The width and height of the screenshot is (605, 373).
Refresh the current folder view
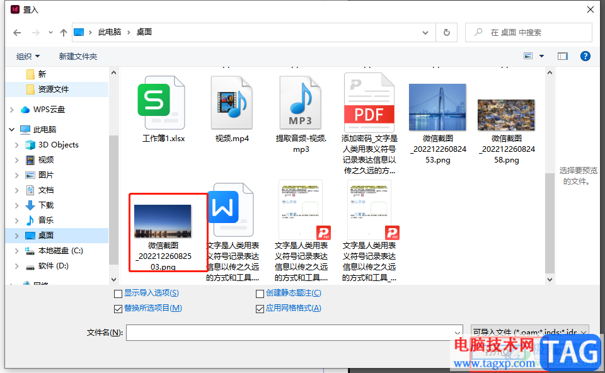(x=446, y=33)
